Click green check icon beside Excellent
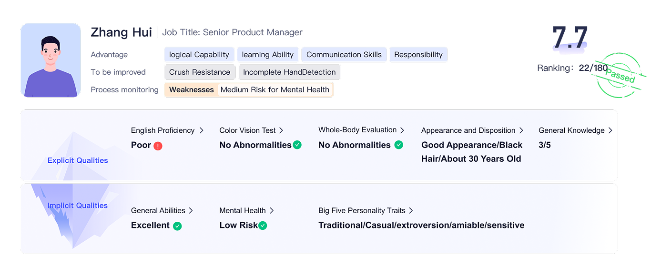The width and height of the screenshot is (651, 266). pos(177,226)
